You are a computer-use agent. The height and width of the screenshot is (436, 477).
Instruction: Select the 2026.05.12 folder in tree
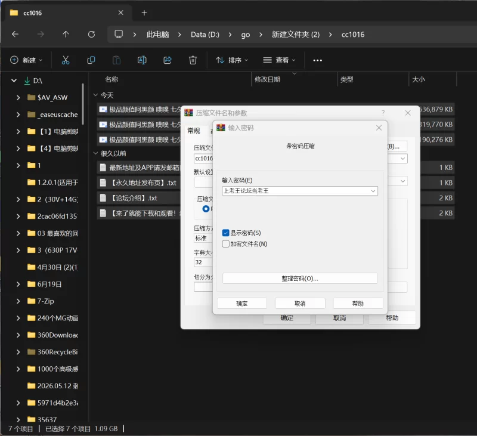click(52, 386)
